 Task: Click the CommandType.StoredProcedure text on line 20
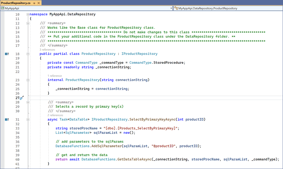[x=156, y=62]
